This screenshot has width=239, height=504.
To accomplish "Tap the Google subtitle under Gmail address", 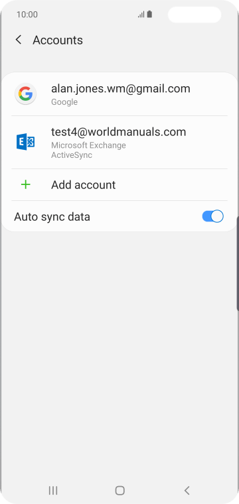I will coord(64,102).
